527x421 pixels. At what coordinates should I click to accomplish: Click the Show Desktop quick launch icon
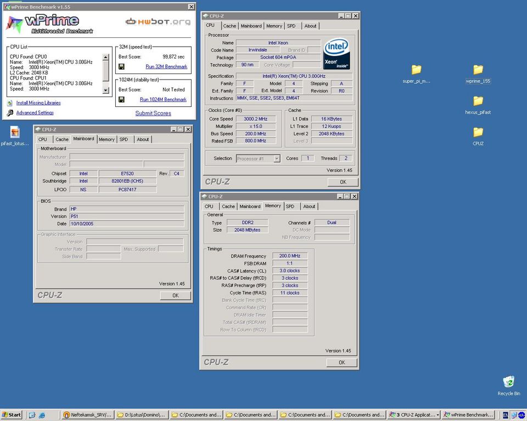click(32, 415)
